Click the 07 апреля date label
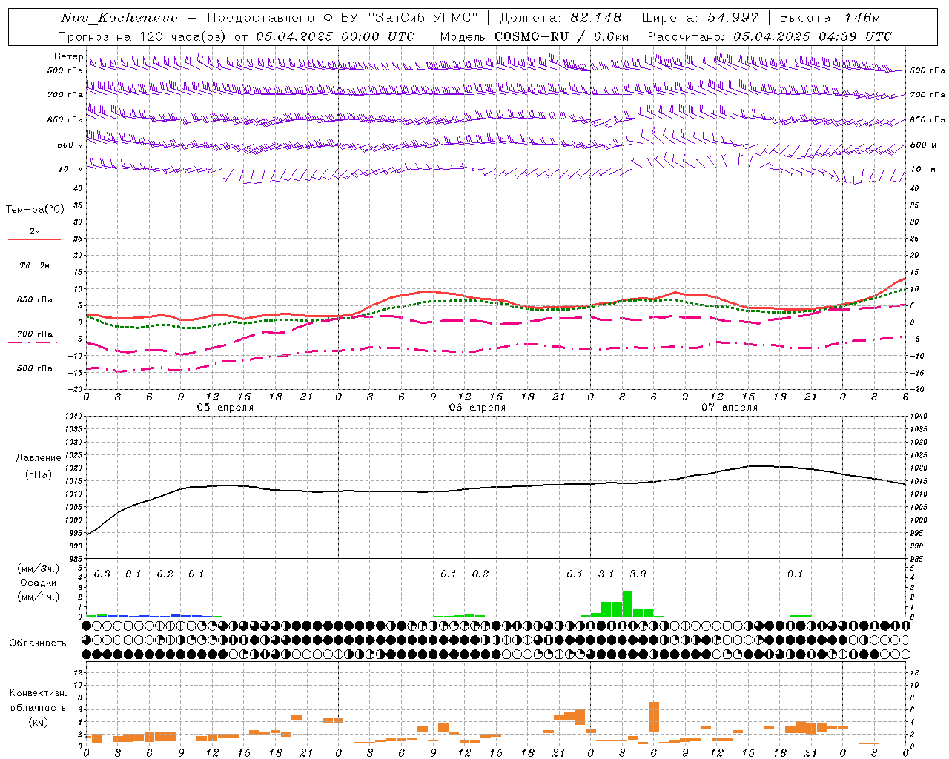Screen dimensions: 949x759 click(729, 408)
